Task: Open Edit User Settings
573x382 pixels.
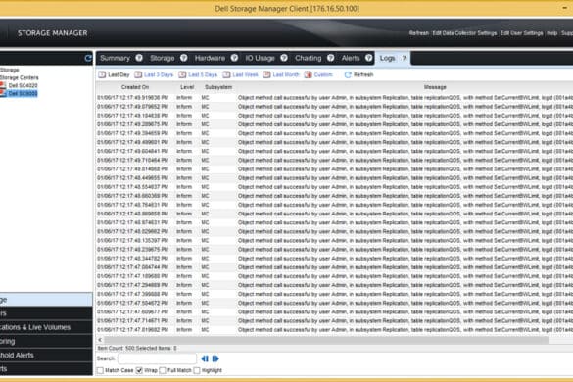Action: [x=521, y=33]
